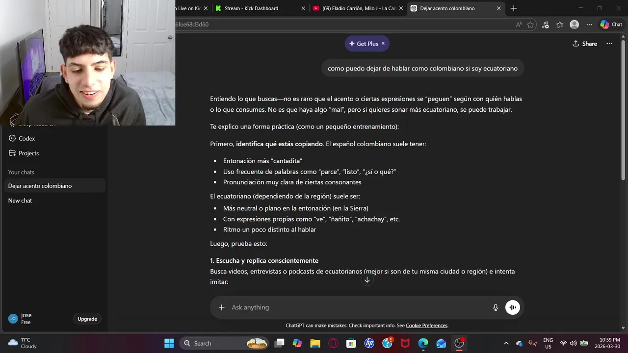628x353 pixels.
Task: Open the Get Help taskbar icon
Action: tap(387, 343)
